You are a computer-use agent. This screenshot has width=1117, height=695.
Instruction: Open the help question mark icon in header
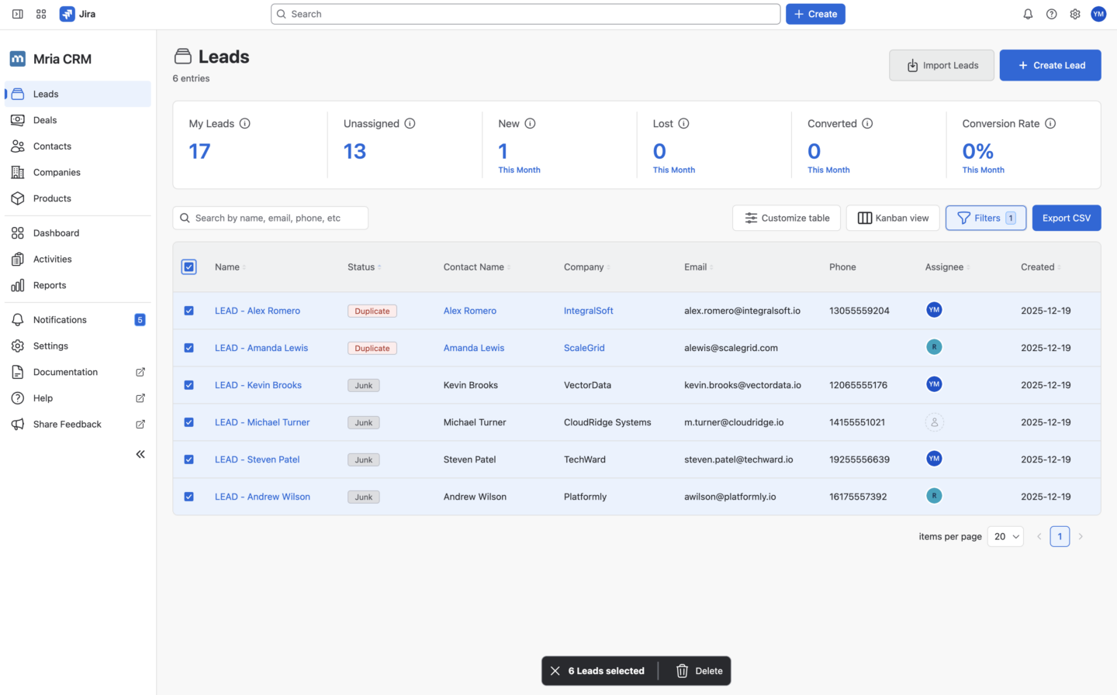point(1051,14)
